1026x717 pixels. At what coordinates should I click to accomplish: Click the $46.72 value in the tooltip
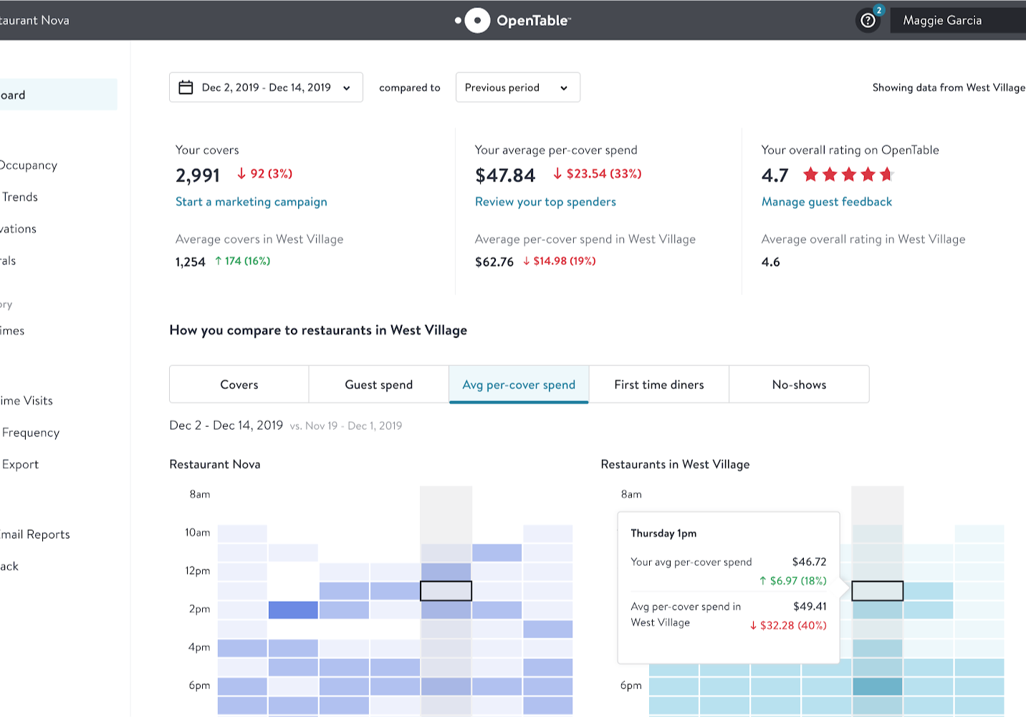click(810, 562)
